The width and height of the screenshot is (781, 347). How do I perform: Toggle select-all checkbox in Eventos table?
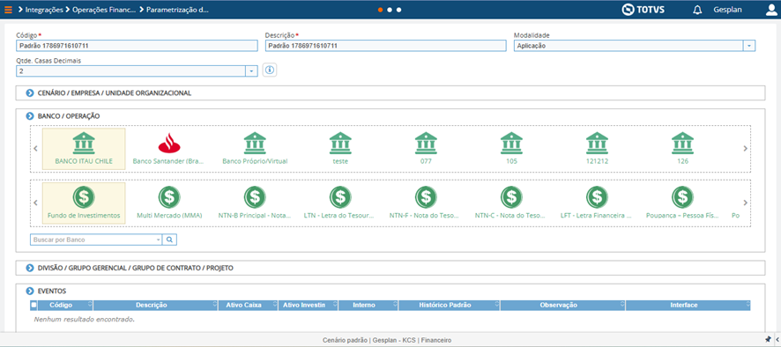(x=33, y=306)
